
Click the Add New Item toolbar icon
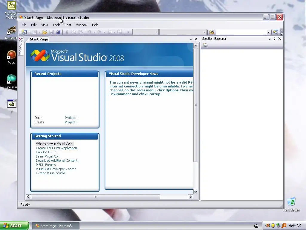click(34, 32)
